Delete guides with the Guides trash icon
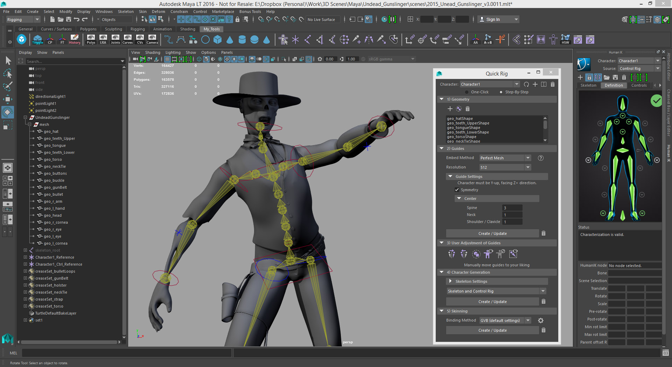 coord(544,233)
